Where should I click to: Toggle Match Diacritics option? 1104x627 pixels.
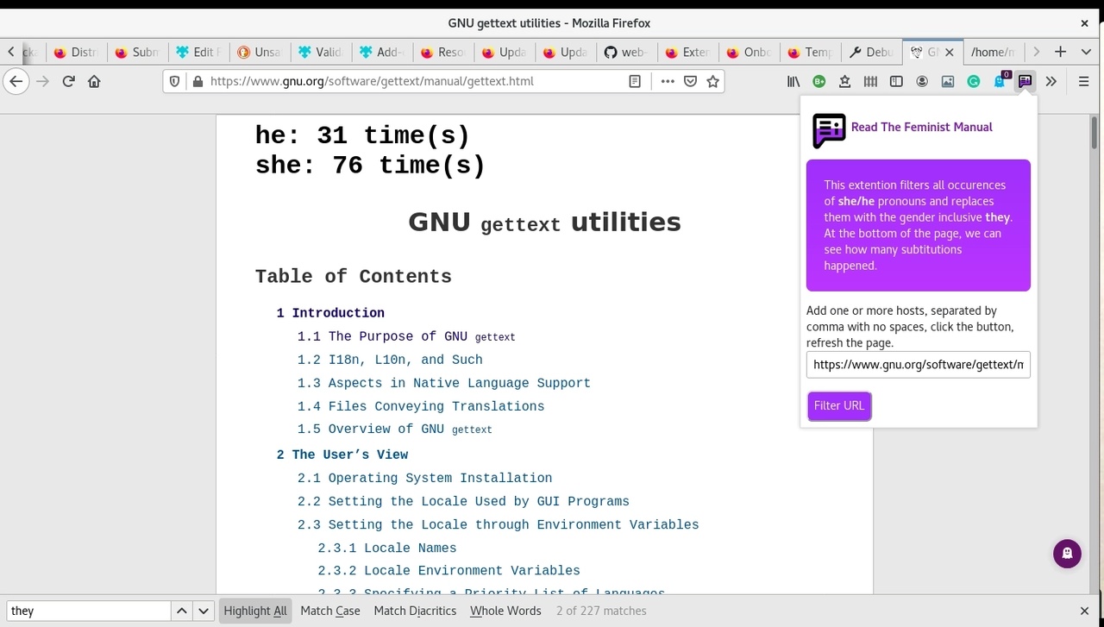pyautogui.click(x=415, y=611)
